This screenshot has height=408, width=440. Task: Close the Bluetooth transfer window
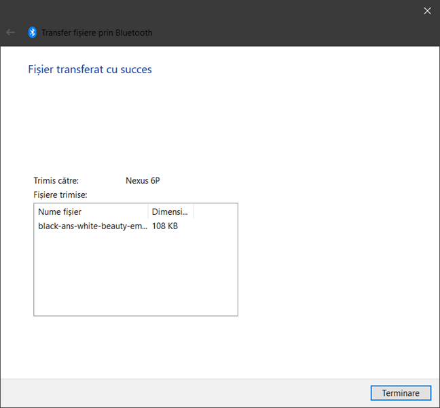pyautogui.click(x=427, y=10)
